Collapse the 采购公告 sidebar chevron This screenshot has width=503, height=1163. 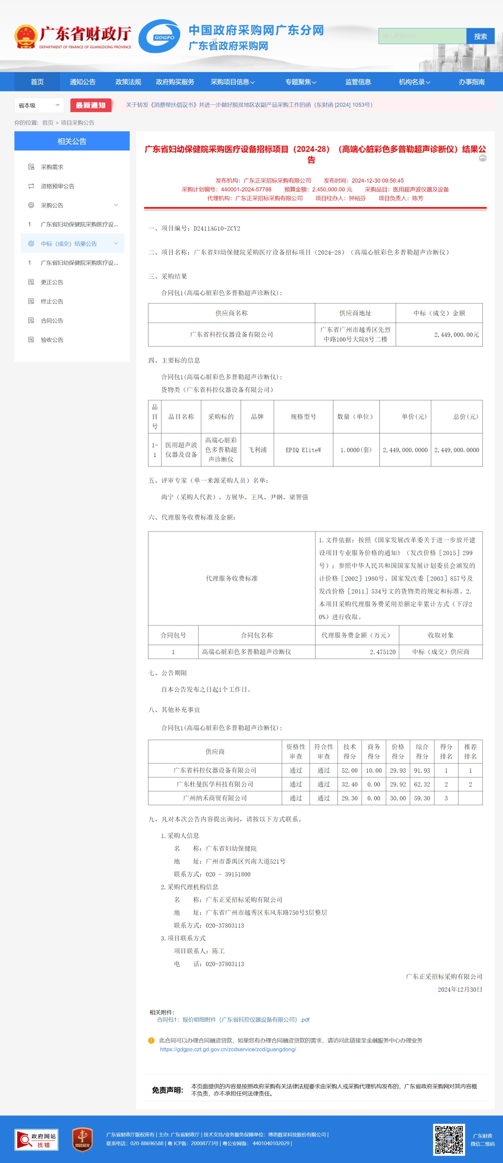(116, 205)
